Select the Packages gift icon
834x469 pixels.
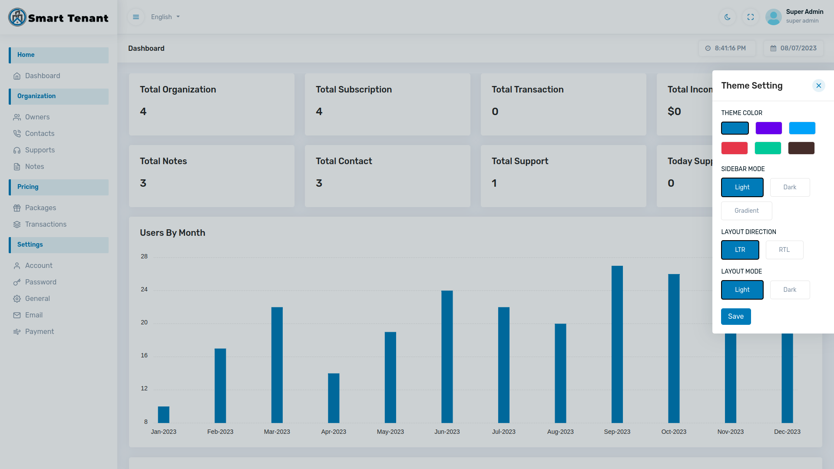click(x=17, y=208)
